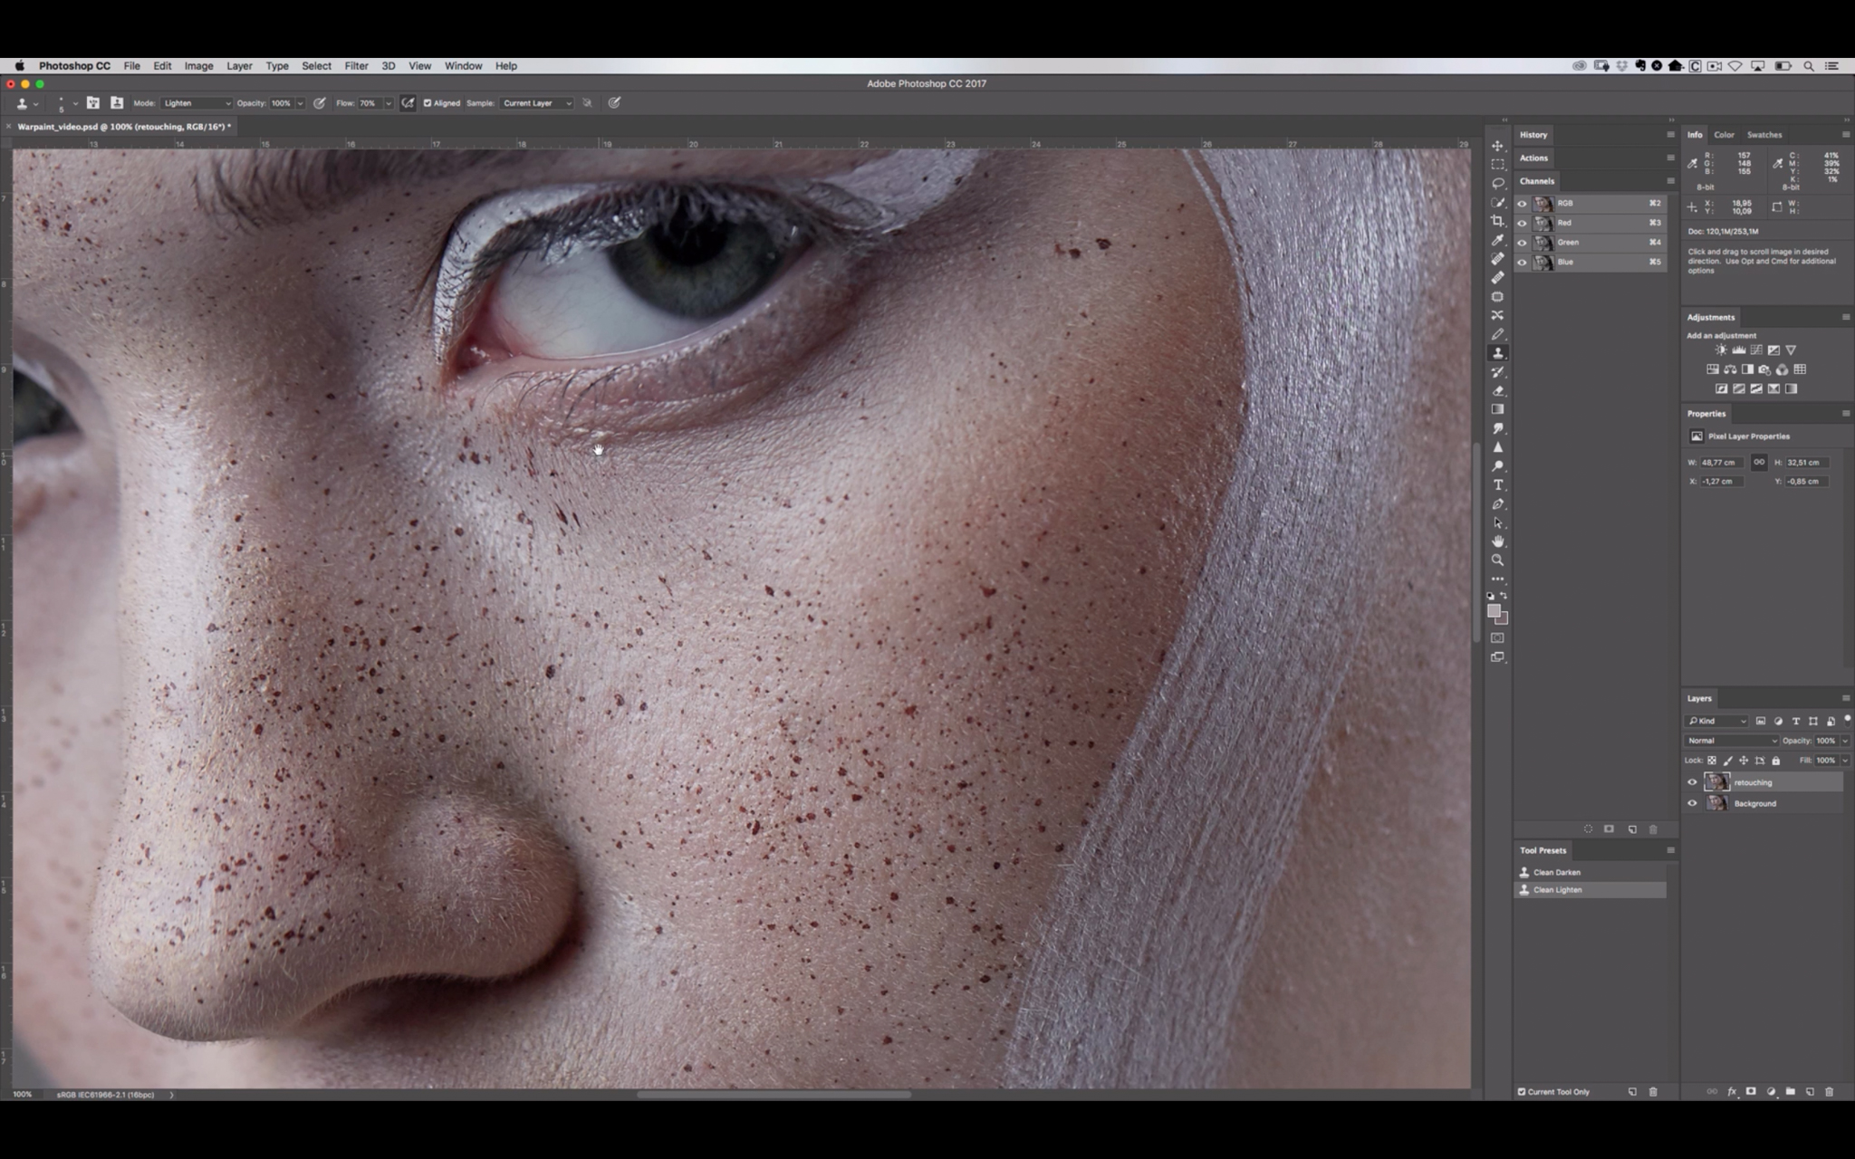The width and height of the screenshot is (1855, 1159).
Task: Click the Retouching layer thumbnail
Action: click(1716, 781)
